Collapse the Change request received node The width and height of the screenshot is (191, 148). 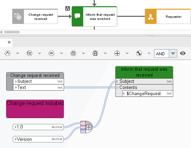pos(8,76)
